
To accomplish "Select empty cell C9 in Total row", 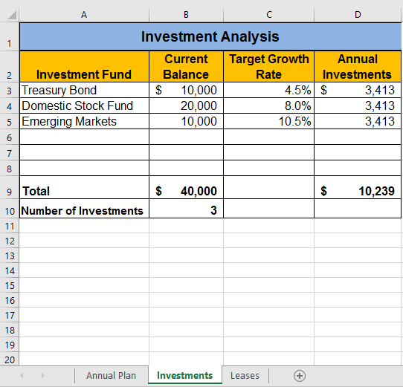I will (269, 187).
